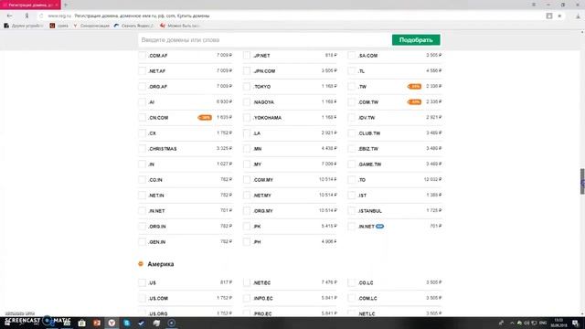Open Skype from the taskbar
The height and width of the screenshot is (329, 585).
(x=126, y=323)
